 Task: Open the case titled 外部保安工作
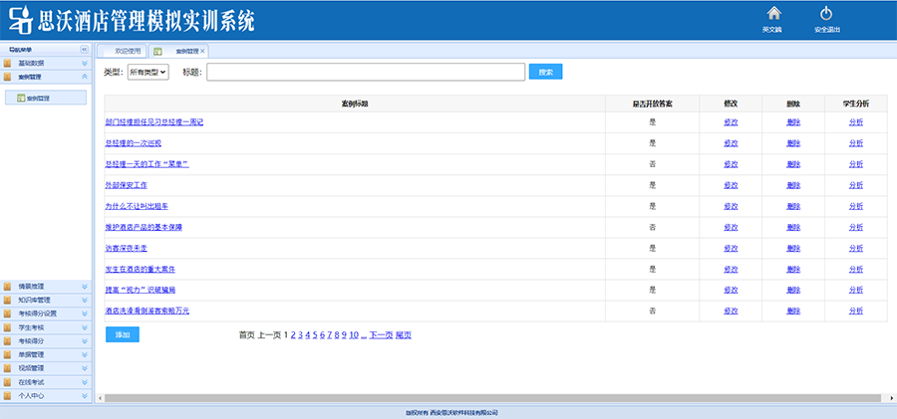point(126,185)
